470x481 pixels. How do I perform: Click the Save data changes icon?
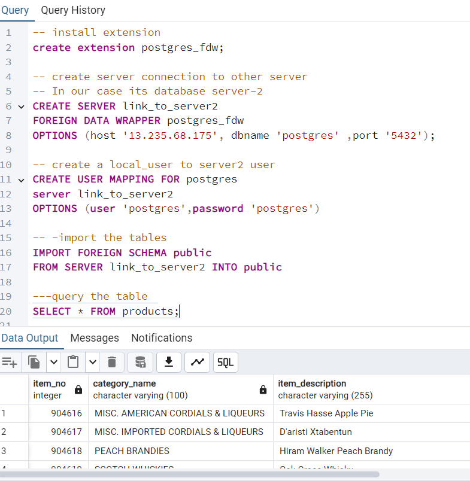pos(140,362)
